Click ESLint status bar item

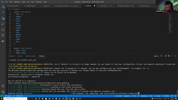click(157, 96)
